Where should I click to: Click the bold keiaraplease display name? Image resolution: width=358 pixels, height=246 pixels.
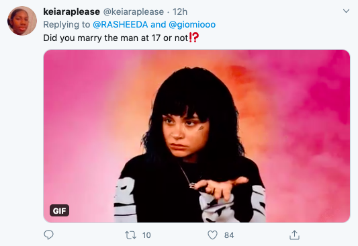(71, 11)
